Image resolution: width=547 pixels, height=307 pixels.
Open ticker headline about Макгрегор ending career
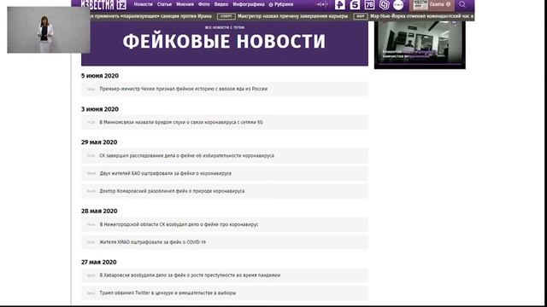coord(292,16)
